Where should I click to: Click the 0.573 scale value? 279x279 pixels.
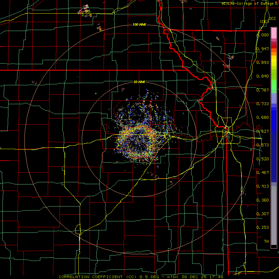coord(263,145)
